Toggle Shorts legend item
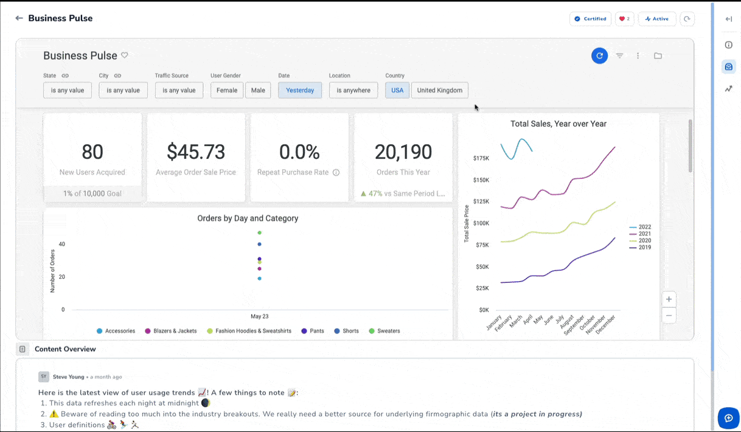This screenshot has width=741, height=432. point(346,331)
